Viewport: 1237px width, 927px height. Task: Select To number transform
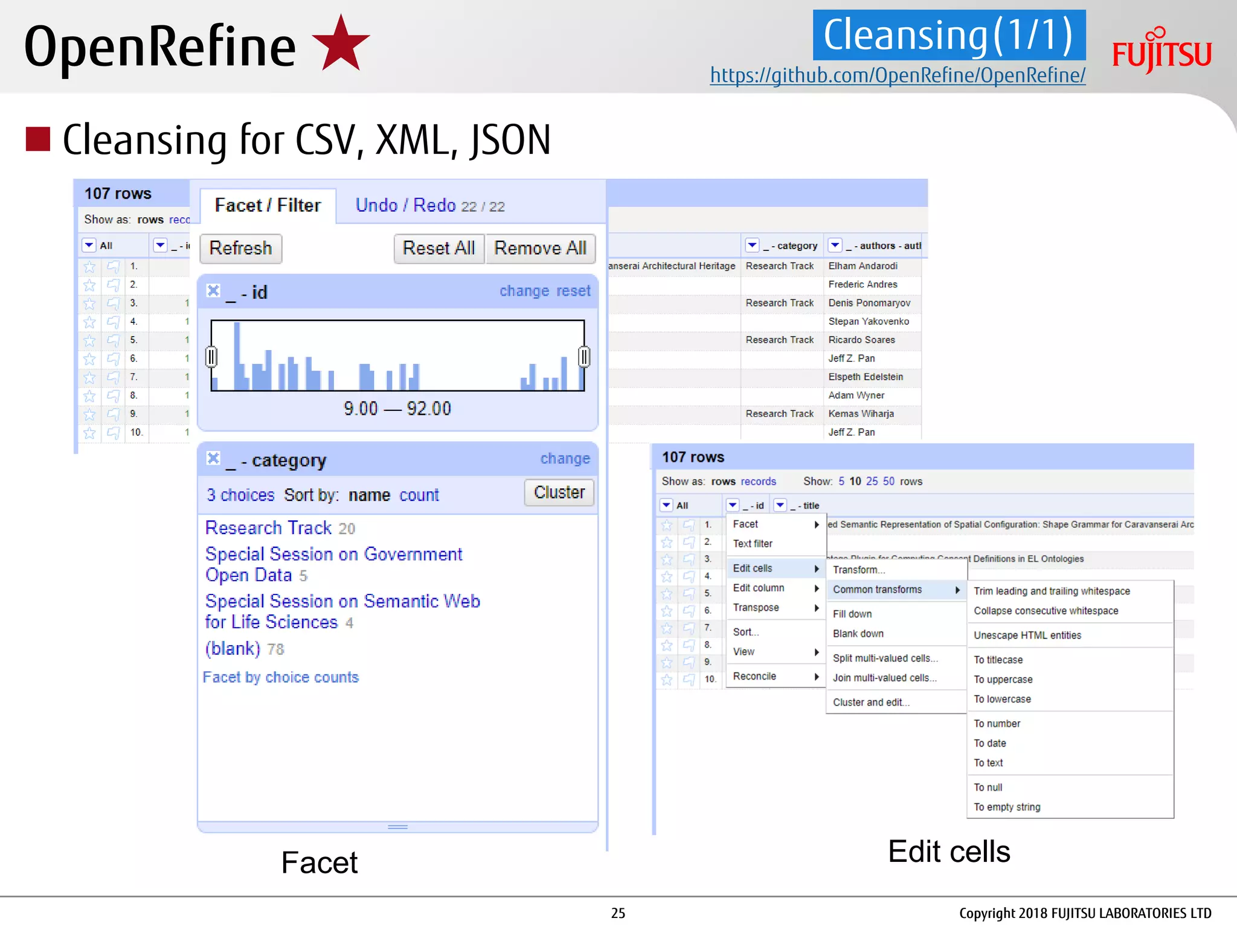[1070, 724]
